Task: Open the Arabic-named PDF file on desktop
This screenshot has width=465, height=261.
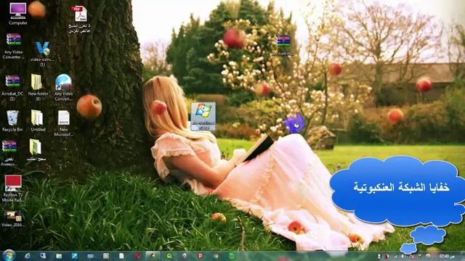Action: click(x=80, y=20)
